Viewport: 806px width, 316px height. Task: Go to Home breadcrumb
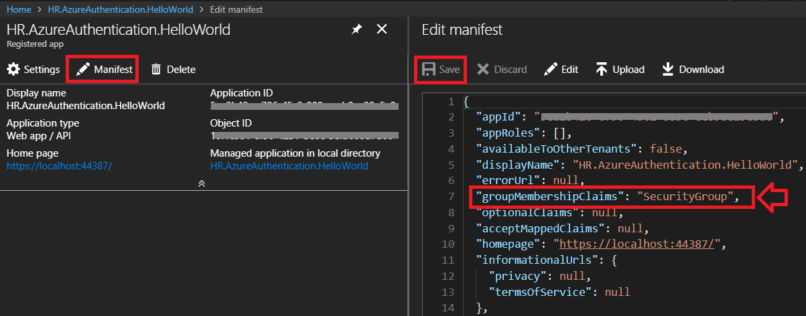coord(19,9)
